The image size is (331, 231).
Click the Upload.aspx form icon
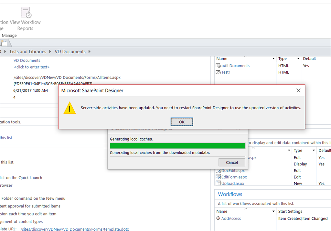click(218, 183)
